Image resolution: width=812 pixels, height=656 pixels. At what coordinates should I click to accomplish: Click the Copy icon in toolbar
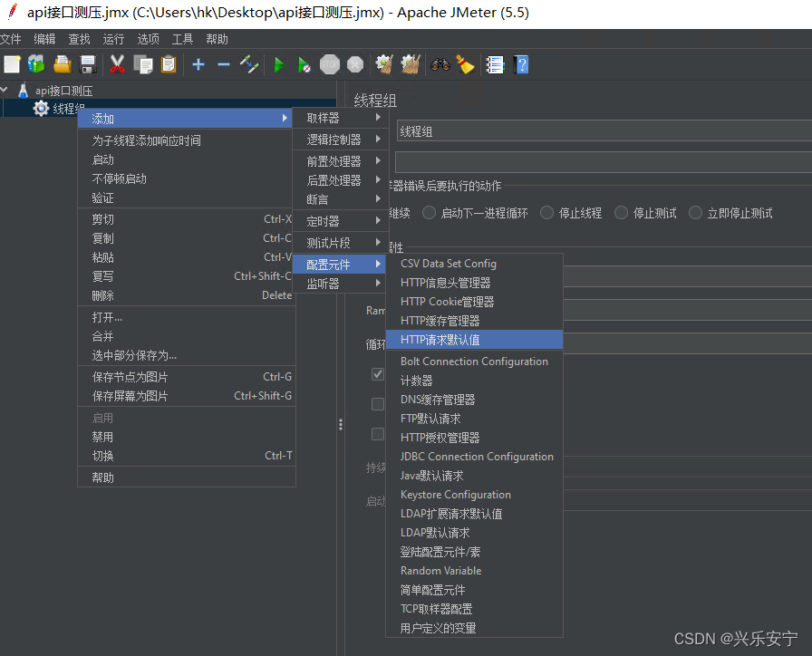tap(143, 64)
